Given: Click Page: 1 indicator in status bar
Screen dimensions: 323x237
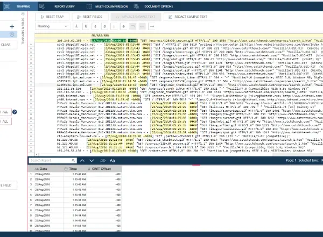Looking at the screenshot, I should point(291,160).
